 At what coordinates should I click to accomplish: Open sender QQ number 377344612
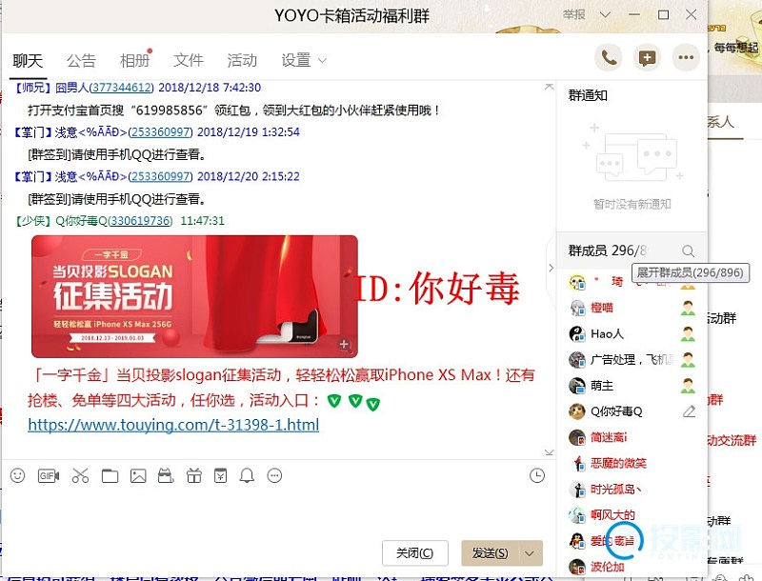pos(122,88)
